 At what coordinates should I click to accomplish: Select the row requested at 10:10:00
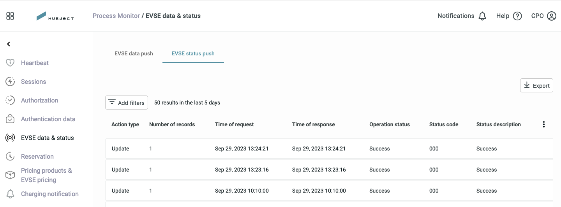point(329,191)
